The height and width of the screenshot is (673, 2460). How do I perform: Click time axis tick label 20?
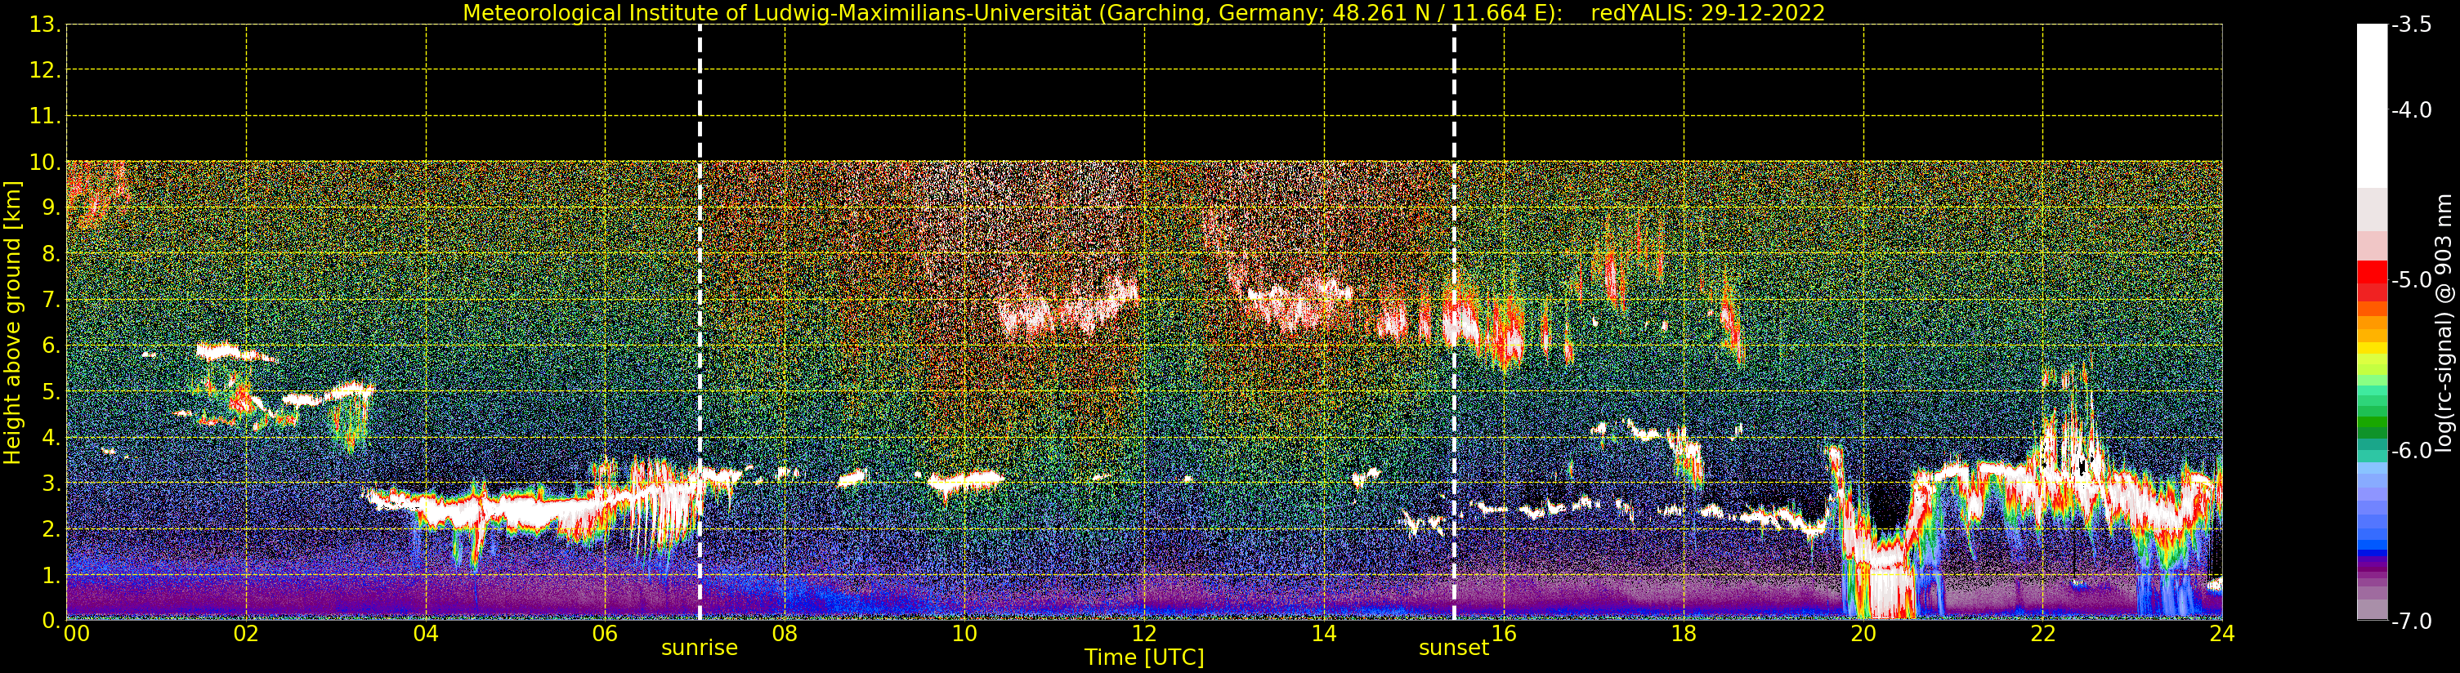tap(1863, 634)
